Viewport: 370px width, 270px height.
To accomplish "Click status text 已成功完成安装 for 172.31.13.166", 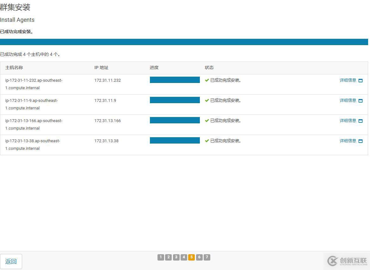I will point(225,121).
